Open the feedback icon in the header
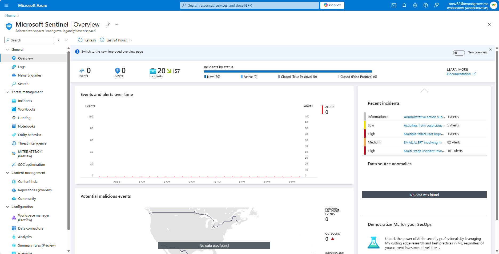The height and width of the screenshot is (254, 499). coord(436,5)
